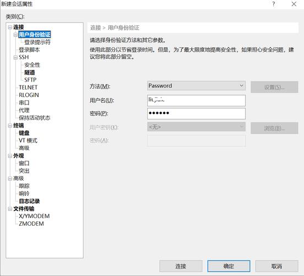Select RLOGIN in category tree

click(x=29, y=95)
